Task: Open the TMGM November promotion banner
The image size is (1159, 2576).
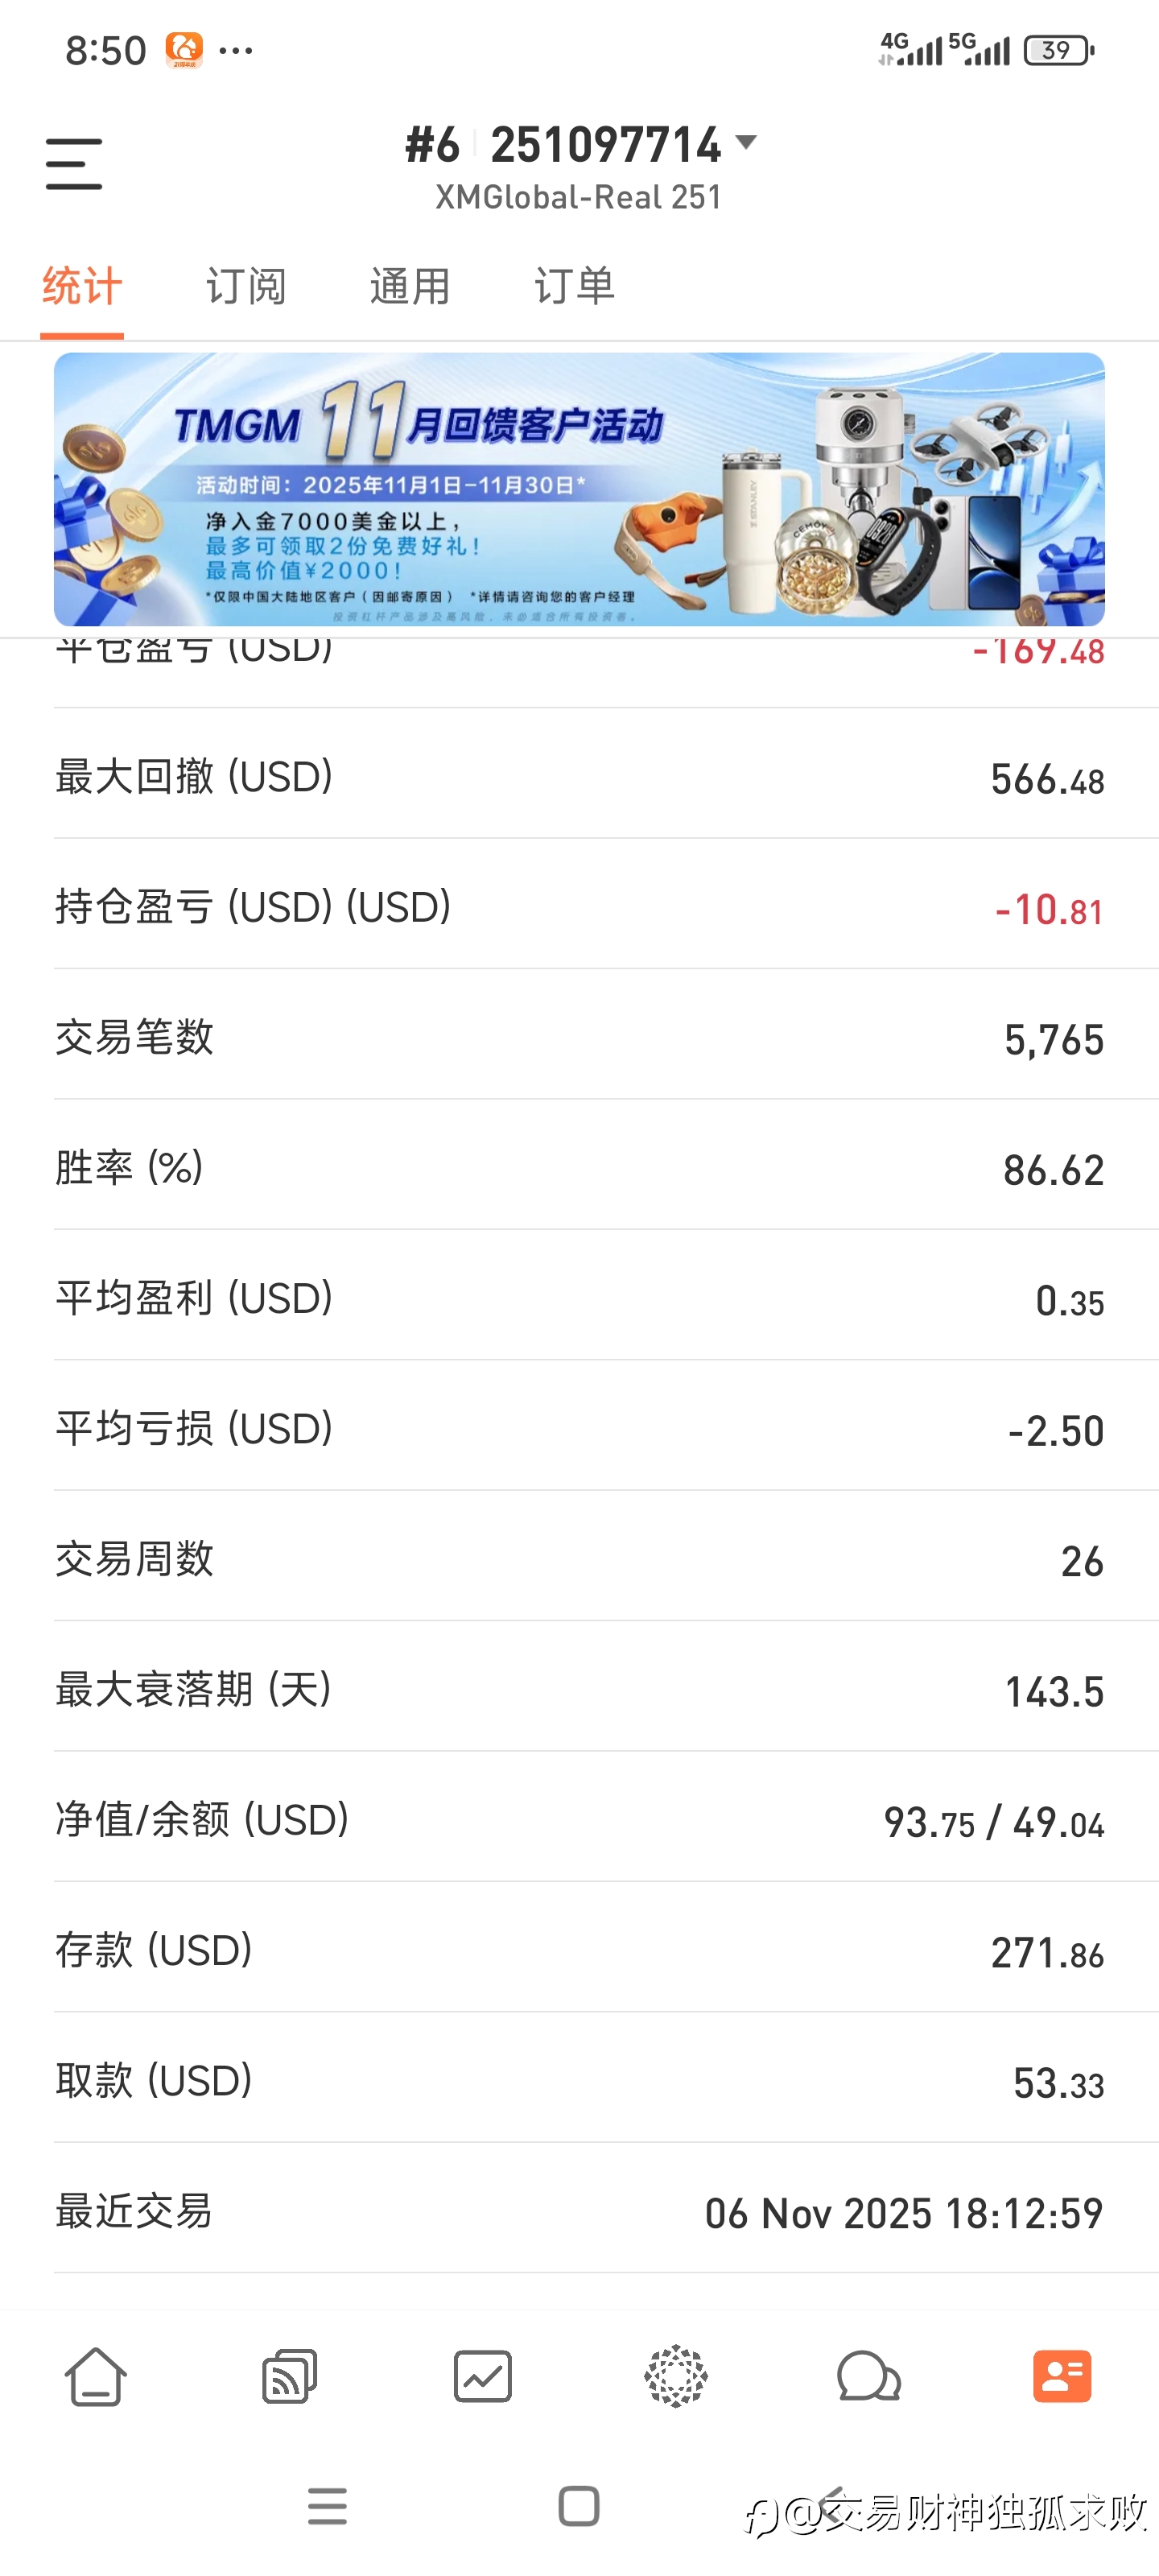Action: tap(579, 489)
